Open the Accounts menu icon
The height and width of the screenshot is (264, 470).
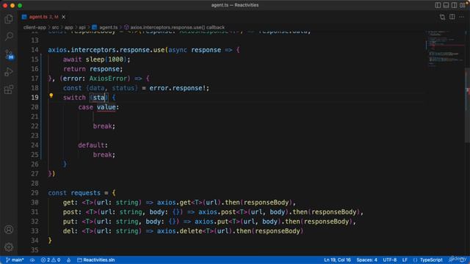point(9,230)
